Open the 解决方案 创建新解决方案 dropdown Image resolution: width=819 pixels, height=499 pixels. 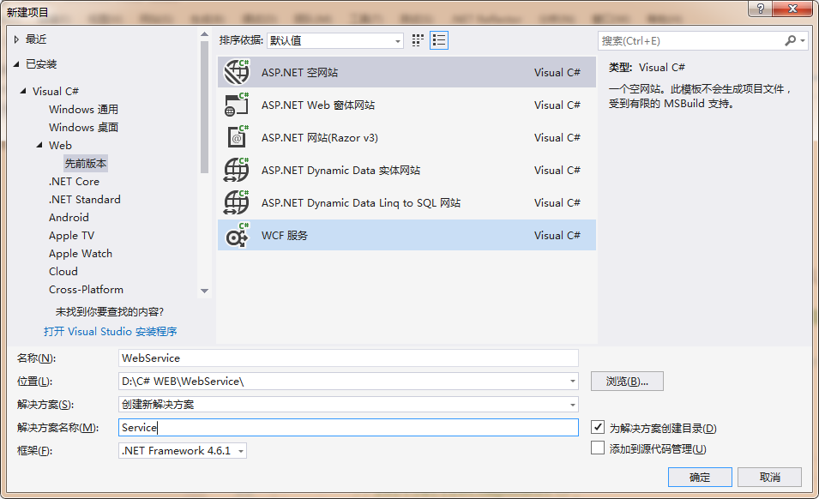[573, 405]
